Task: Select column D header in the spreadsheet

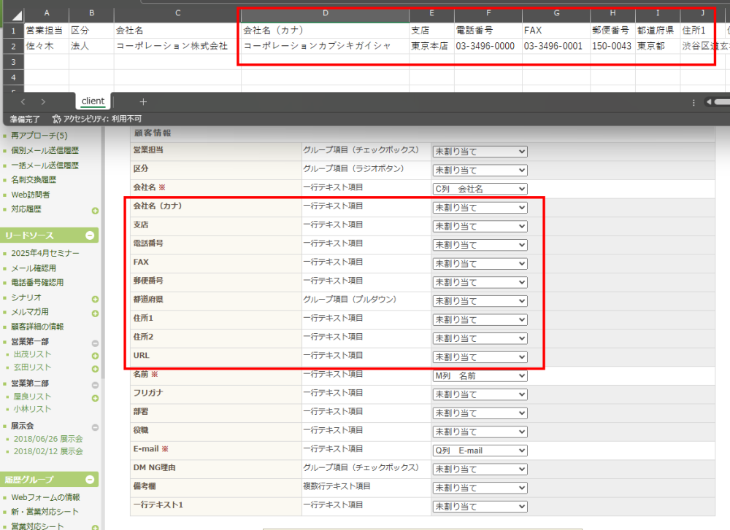Action: click(325, 14)
